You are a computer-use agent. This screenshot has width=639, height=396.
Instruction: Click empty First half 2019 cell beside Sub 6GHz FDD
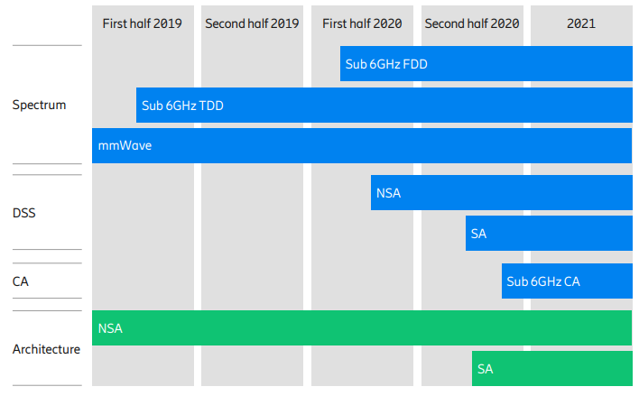pos(143,64)
